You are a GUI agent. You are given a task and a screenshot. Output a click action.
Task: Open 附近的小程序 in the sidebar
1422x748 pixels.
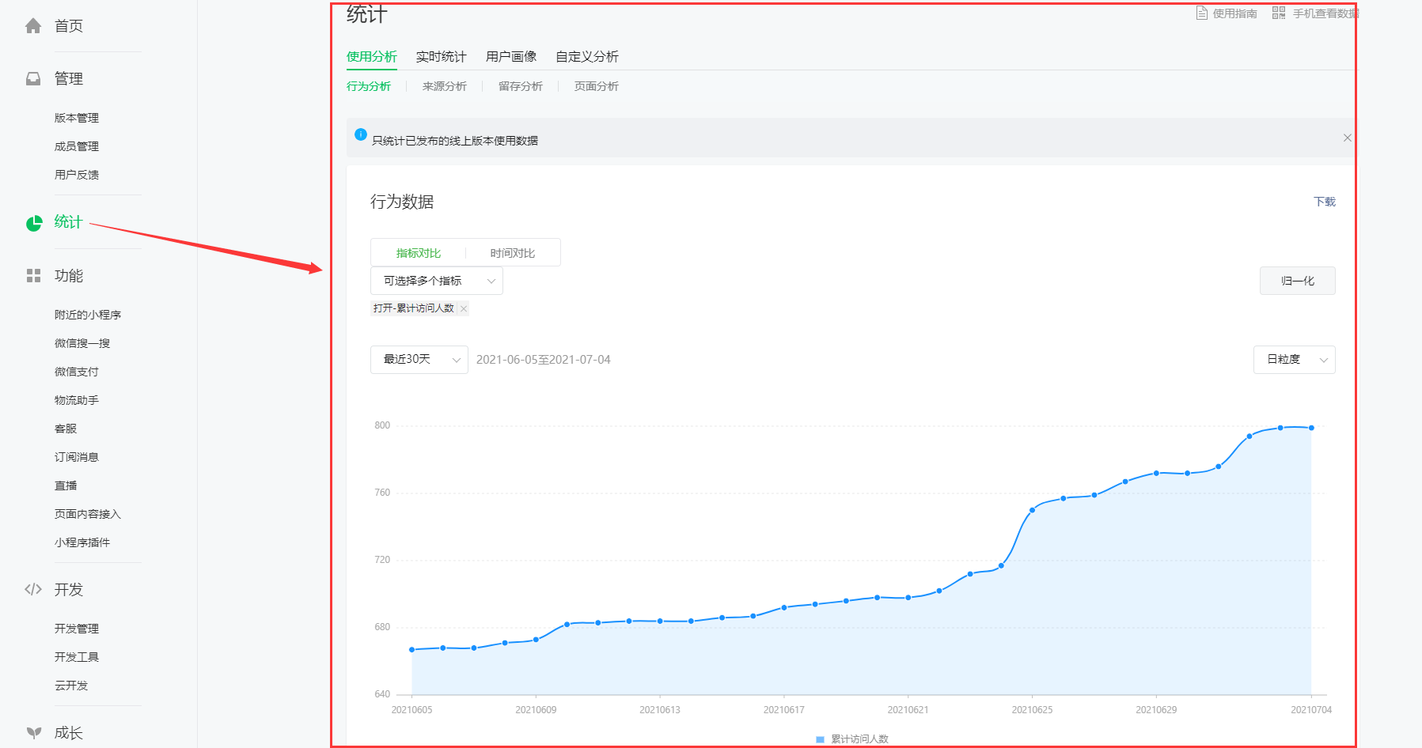[88, 315]
